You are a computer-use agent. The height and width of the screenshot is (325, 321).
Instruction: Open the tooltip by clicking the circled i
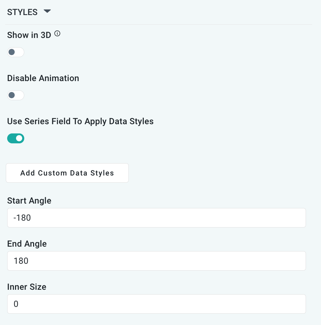(57, 34)
